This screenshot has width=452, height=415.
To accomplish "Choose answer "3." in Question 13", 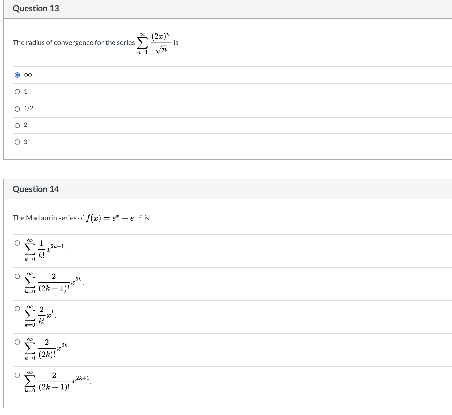I will tap(17, 142).
